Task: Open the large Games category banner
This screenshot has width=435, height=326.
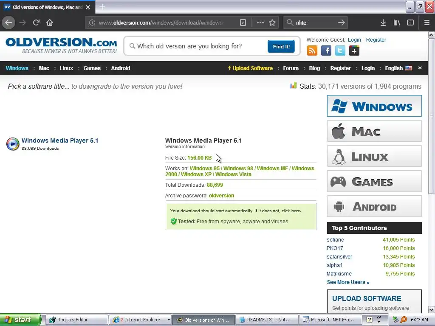Action: [374, 181]
